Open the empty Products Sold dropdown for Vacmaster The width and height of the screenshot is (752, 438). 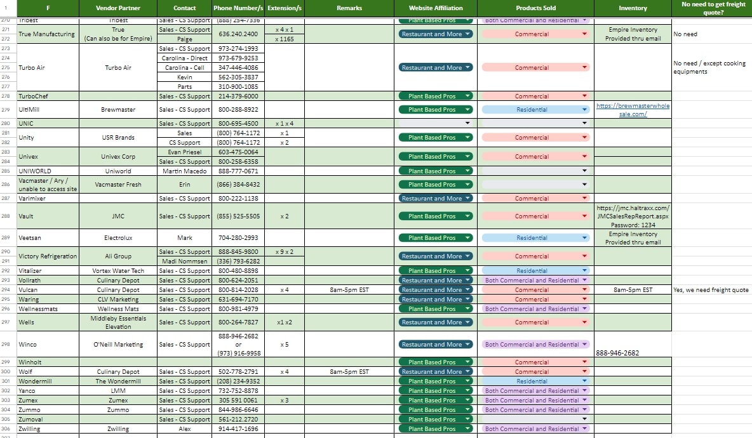pyautogui.click(x=535, y=185)
